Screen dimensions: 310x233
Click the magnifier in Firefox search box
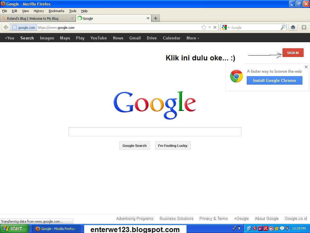coord(283,27)
